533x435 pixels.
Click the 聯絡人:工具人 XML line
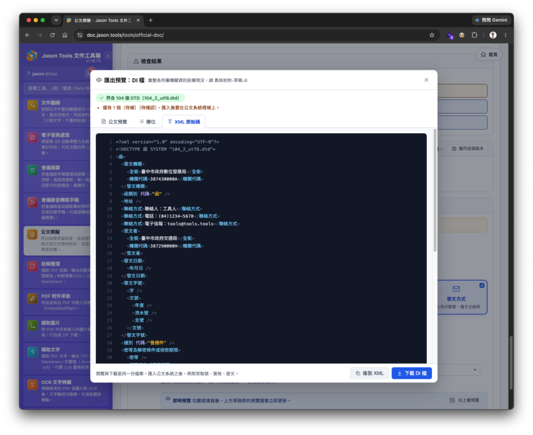pos(162,209)
